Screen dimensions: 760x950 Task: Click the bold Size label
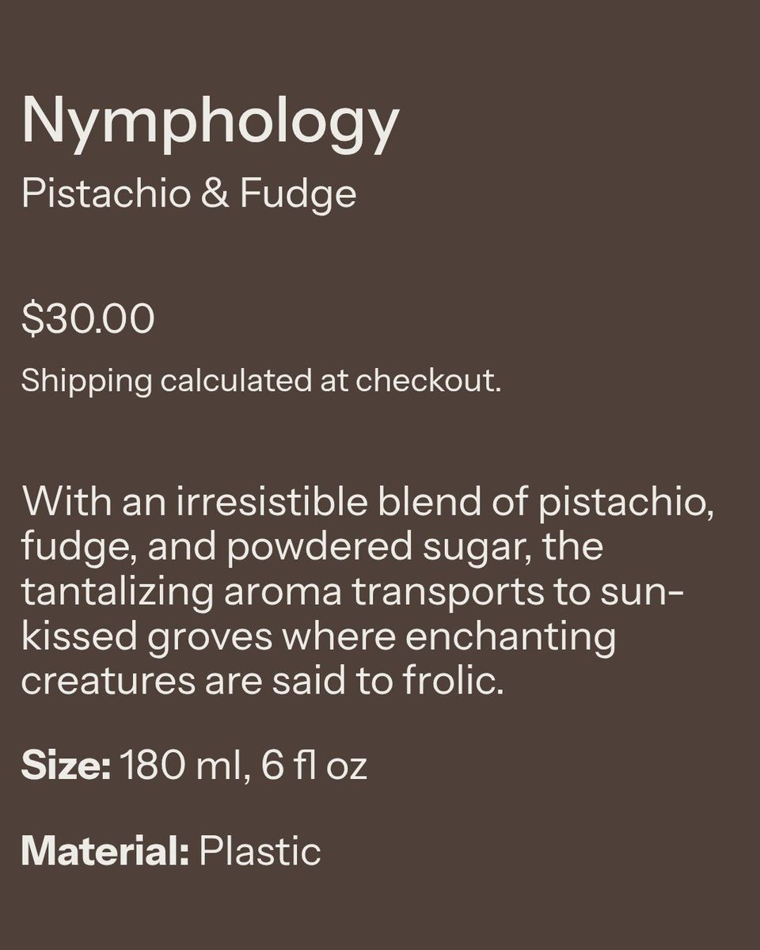click(65, 767)
